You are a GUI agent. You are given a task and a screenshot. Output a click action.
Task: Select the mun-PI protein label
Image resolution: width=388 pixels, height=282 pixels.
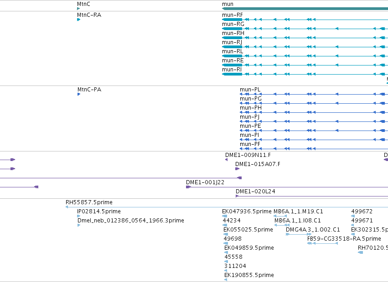[249, 135]
